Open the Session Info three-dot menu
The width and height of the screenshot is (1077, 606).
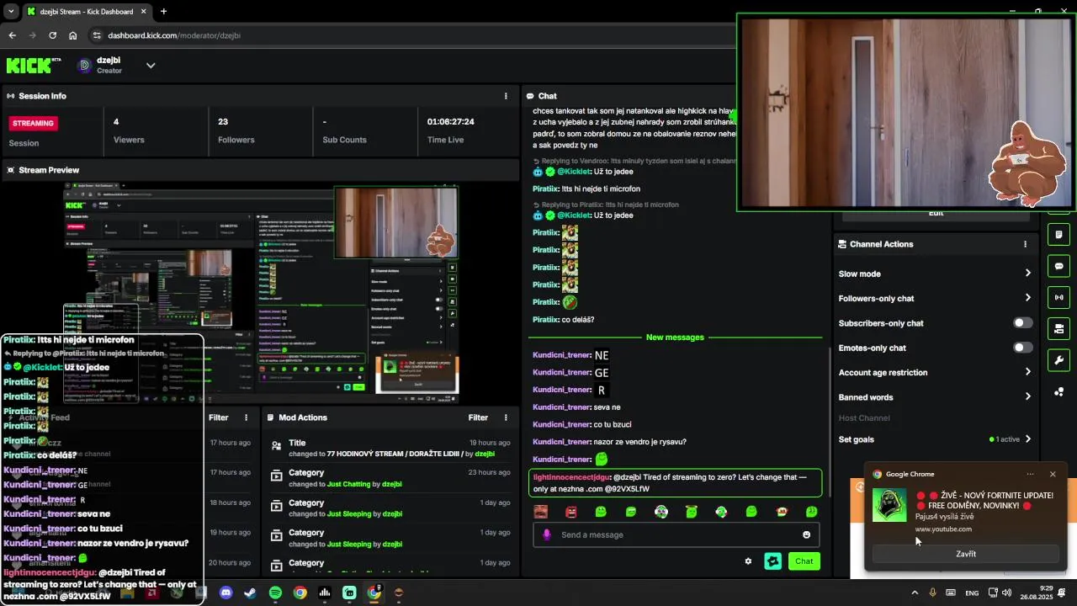(506, 96)
